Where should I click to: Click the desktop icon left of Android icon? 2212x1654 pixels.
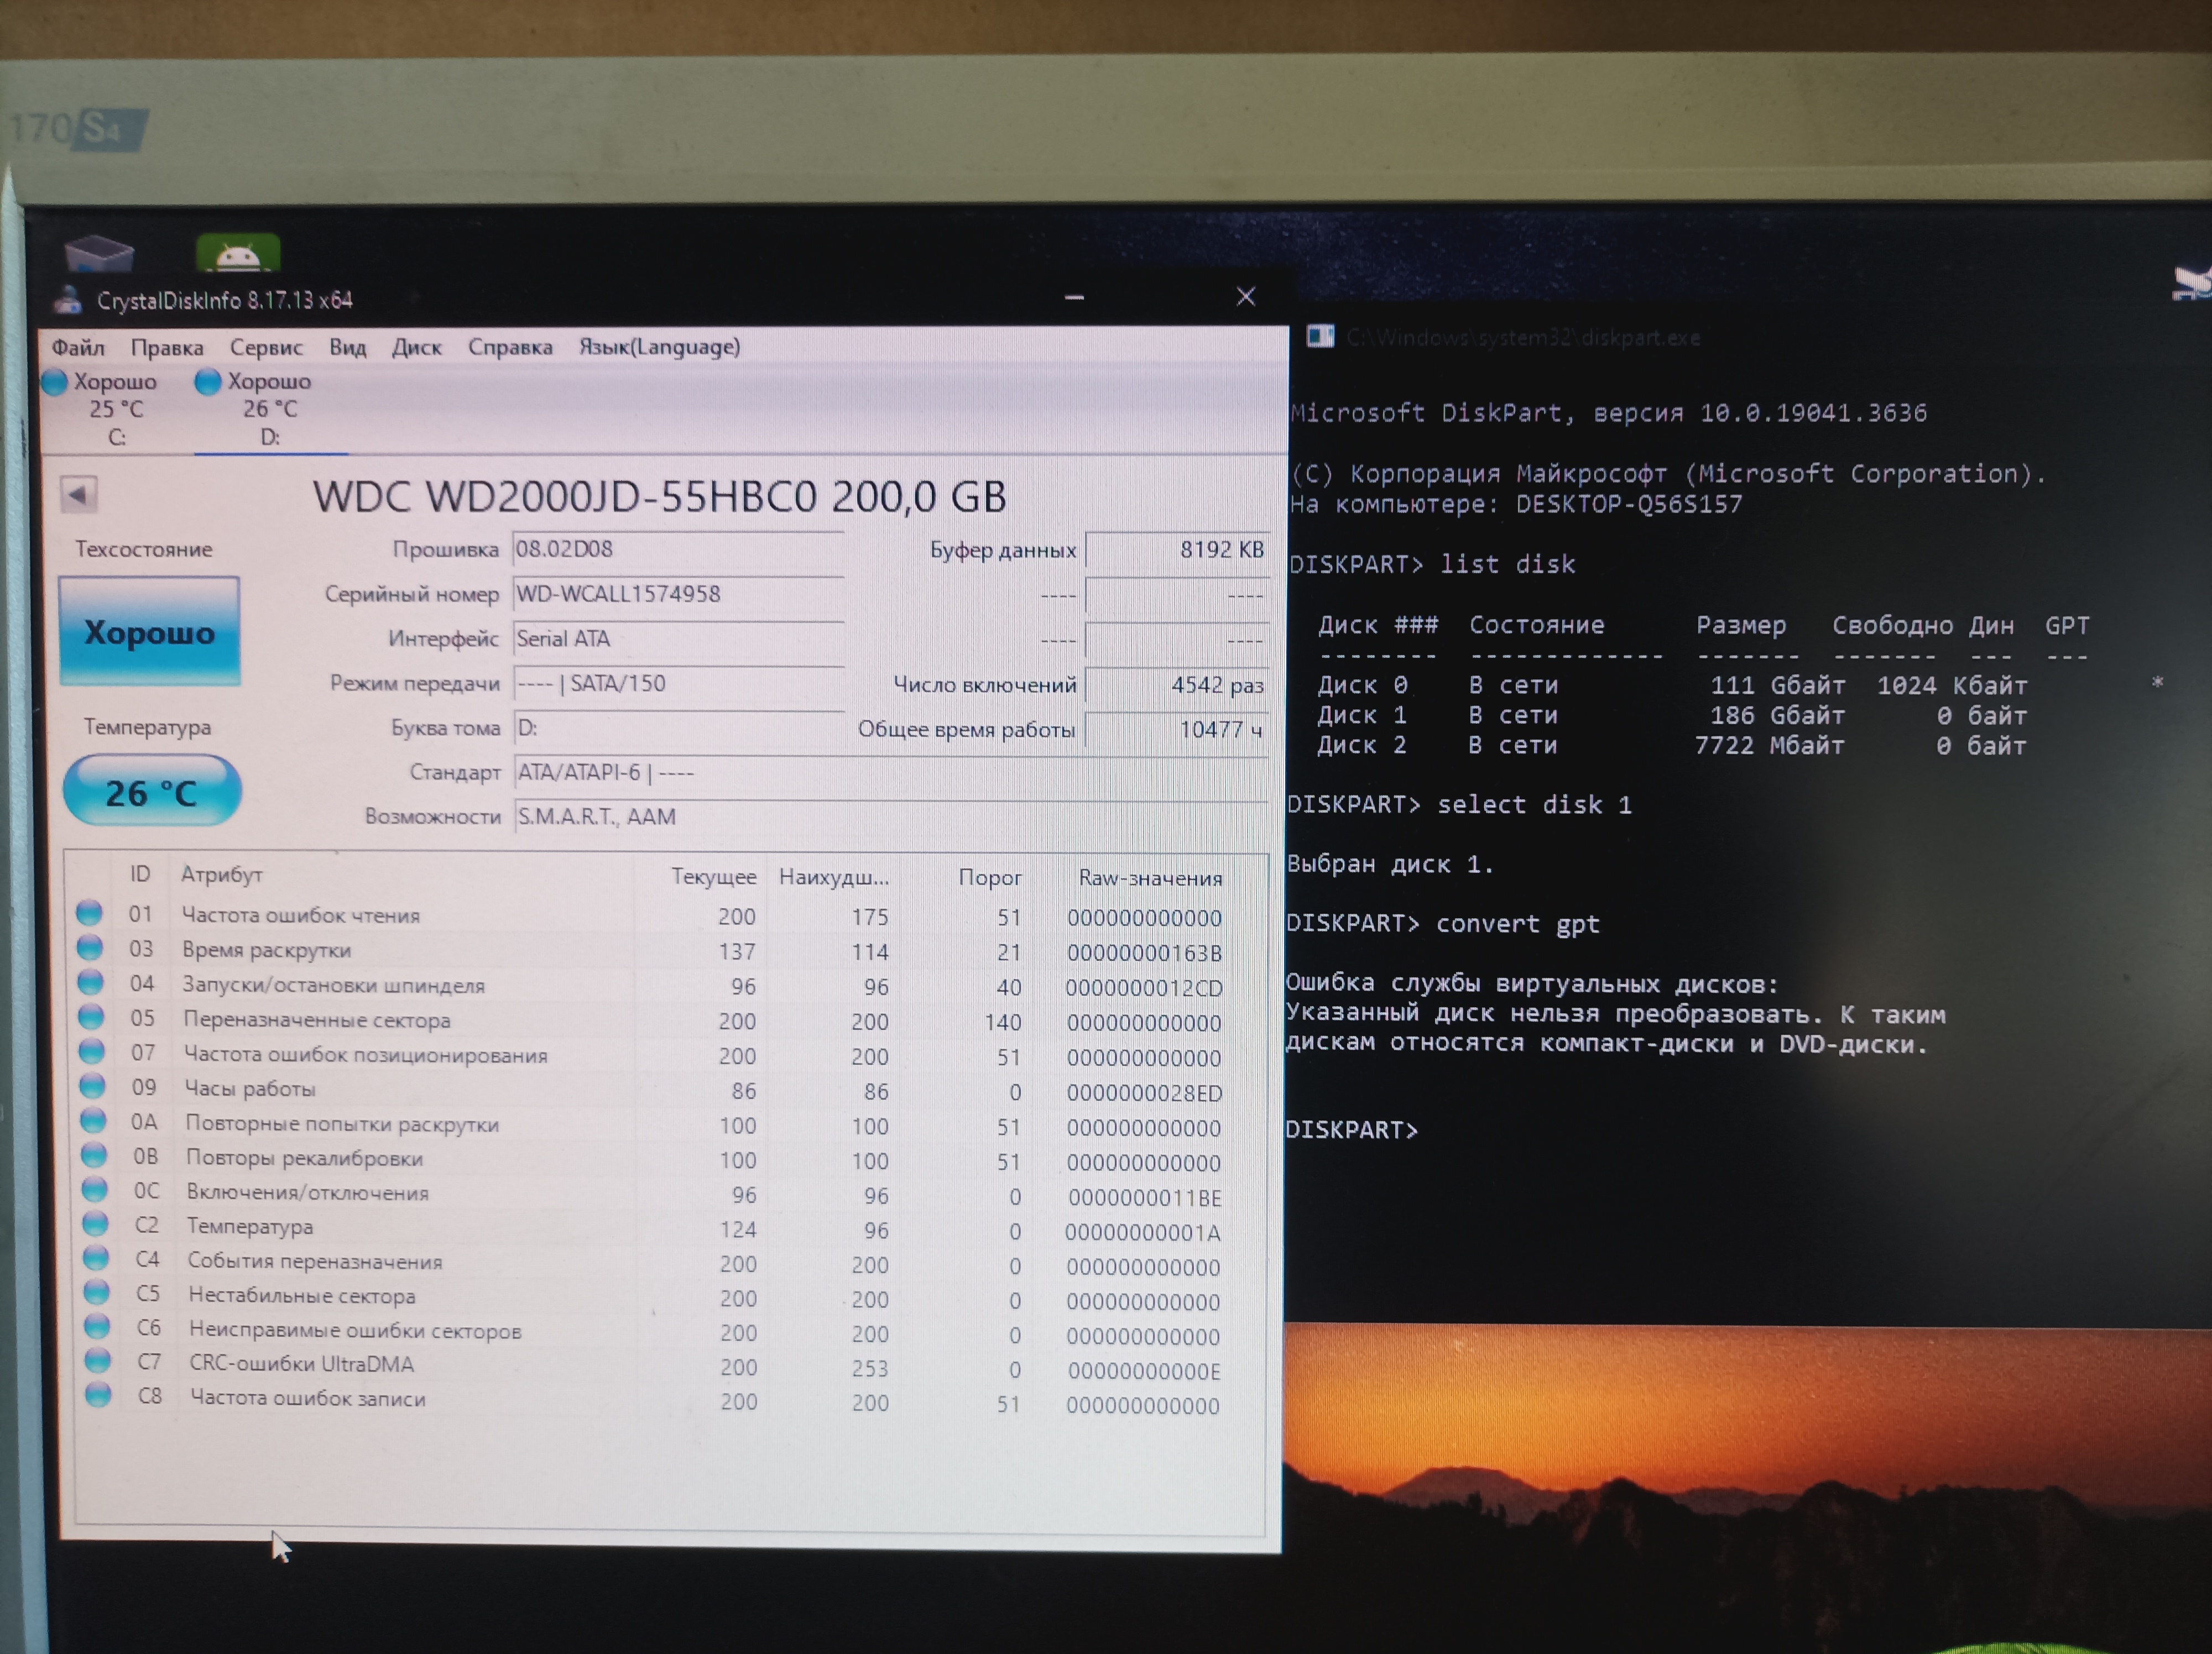click(99, 253)
